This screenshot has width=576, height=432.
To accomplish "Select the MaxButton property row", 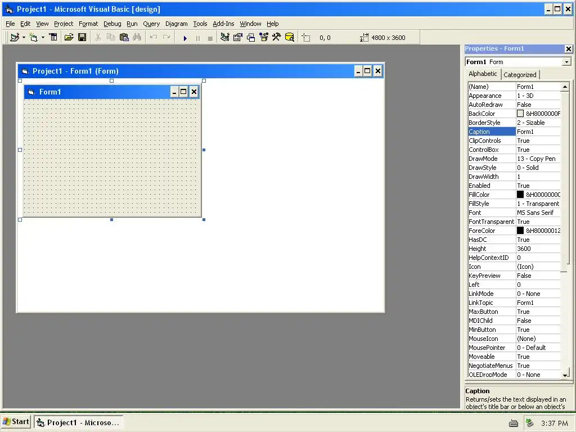I will 514,312.
